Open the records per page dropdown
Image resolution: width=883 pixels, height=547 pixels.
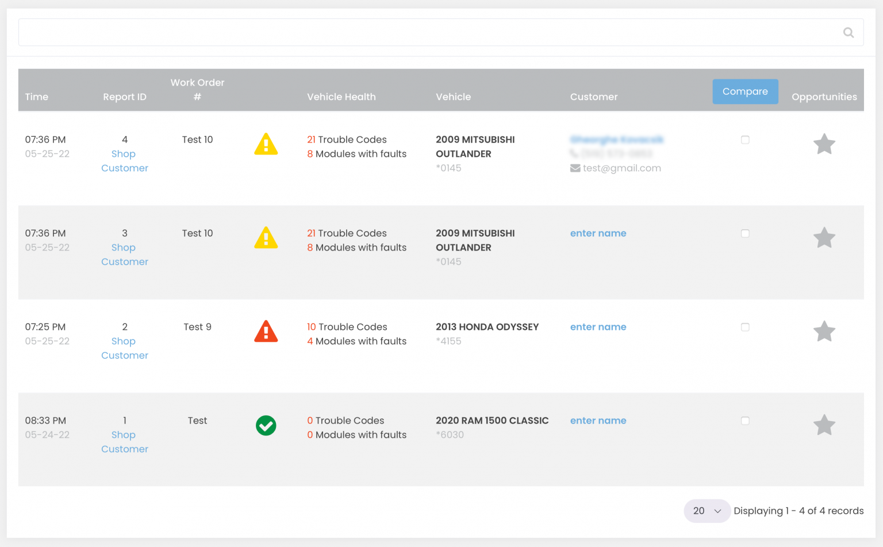(707, 510)
